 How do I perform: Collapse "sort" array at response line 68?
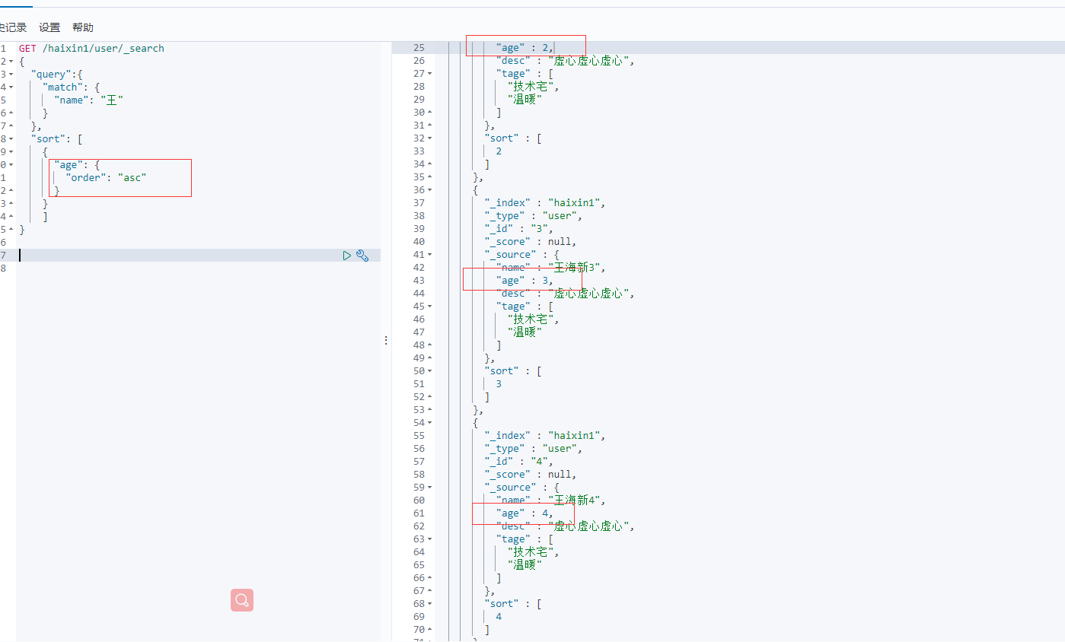[x=429, y=604]
